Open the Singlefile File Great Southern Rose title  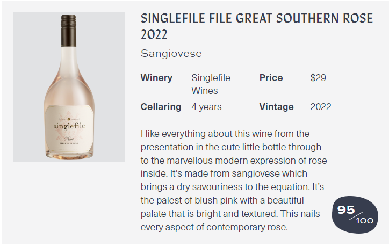(x=257, y=26)
